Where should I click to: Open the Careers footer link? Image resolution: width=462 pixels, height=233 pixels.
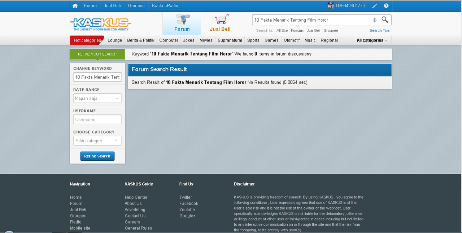[x=132, y=222]
